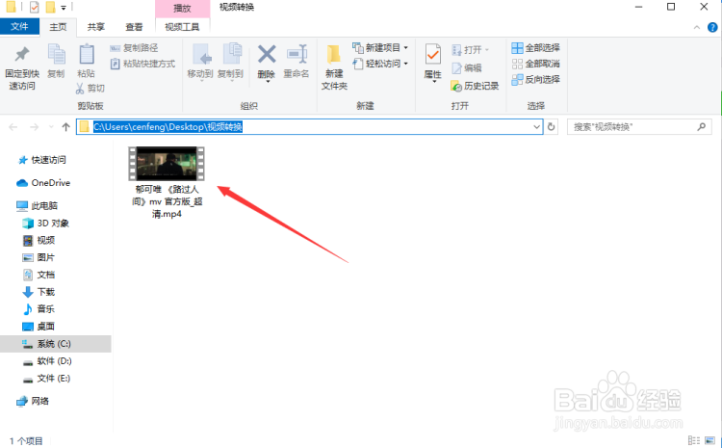Viewport: 722px width, 448px height.
Task: Open the Move to (移动到) menu
Action: point(200,63)
